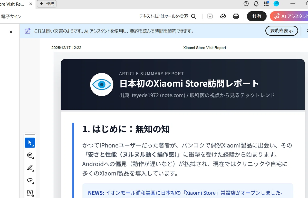Print the document via printer icon
Viewport: 308px width, 198px height.
click(x=236, y=16)
